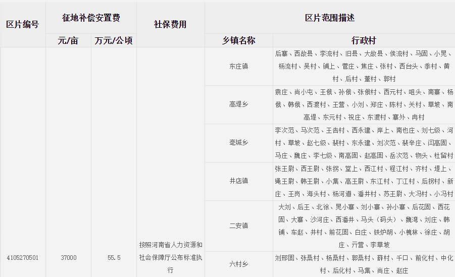Click the 万元/公顷 sub-header

pos(114,40)
